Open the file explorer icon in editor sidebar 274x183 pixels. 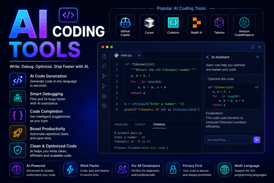tap(104, 56)
